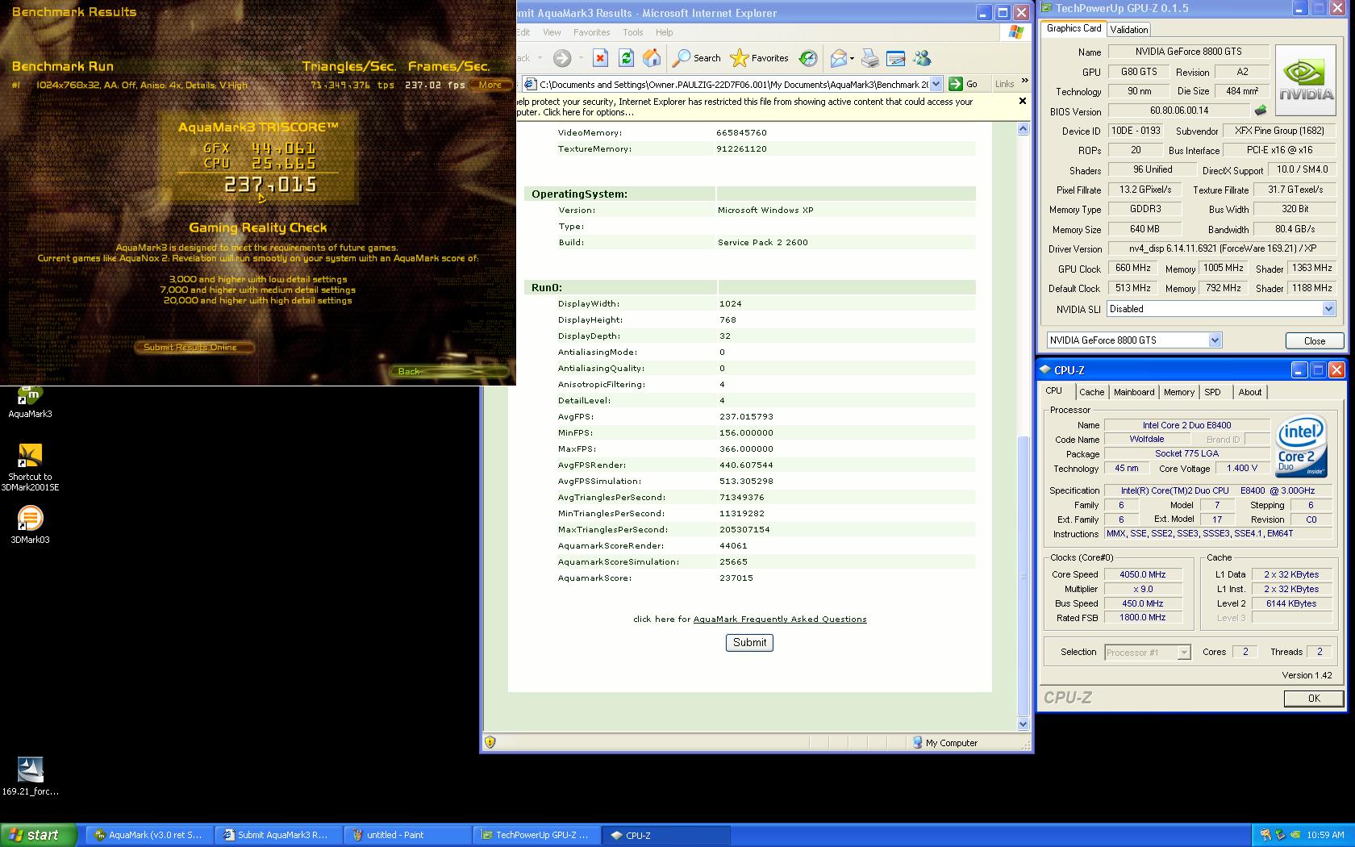Go to the Home page icon

652,58
